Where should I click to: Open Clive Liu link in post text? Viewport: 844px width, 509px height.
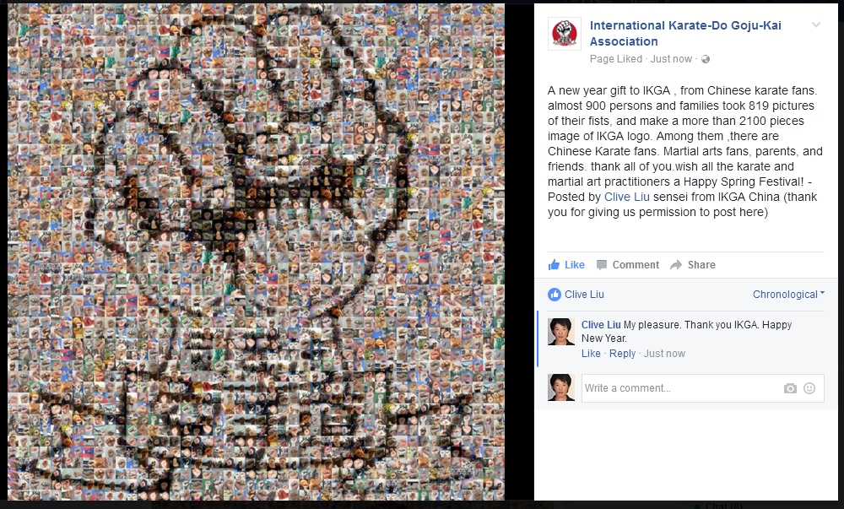tap(626, 197)
